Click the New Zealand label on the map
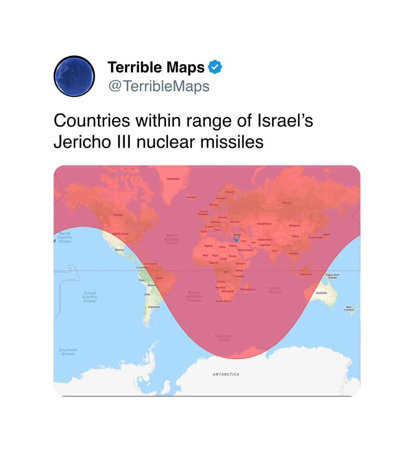Screen dimensions: 414x452 [x=348, y=309]
